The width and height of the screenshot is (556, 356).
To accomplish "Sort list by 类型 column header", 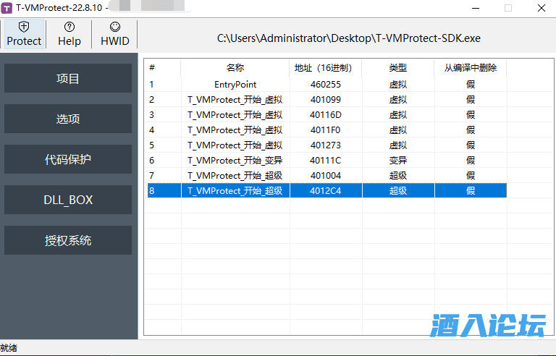I will [397, 68].
